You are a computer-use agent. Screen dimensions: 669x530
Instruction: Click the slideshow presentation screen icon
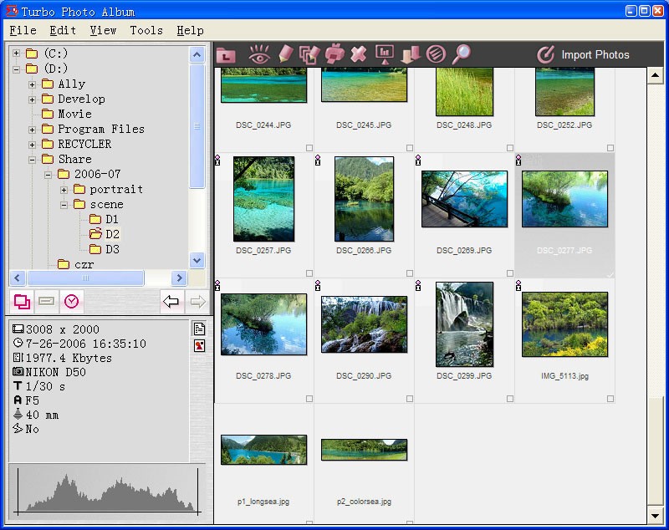[x=385, y=55]
